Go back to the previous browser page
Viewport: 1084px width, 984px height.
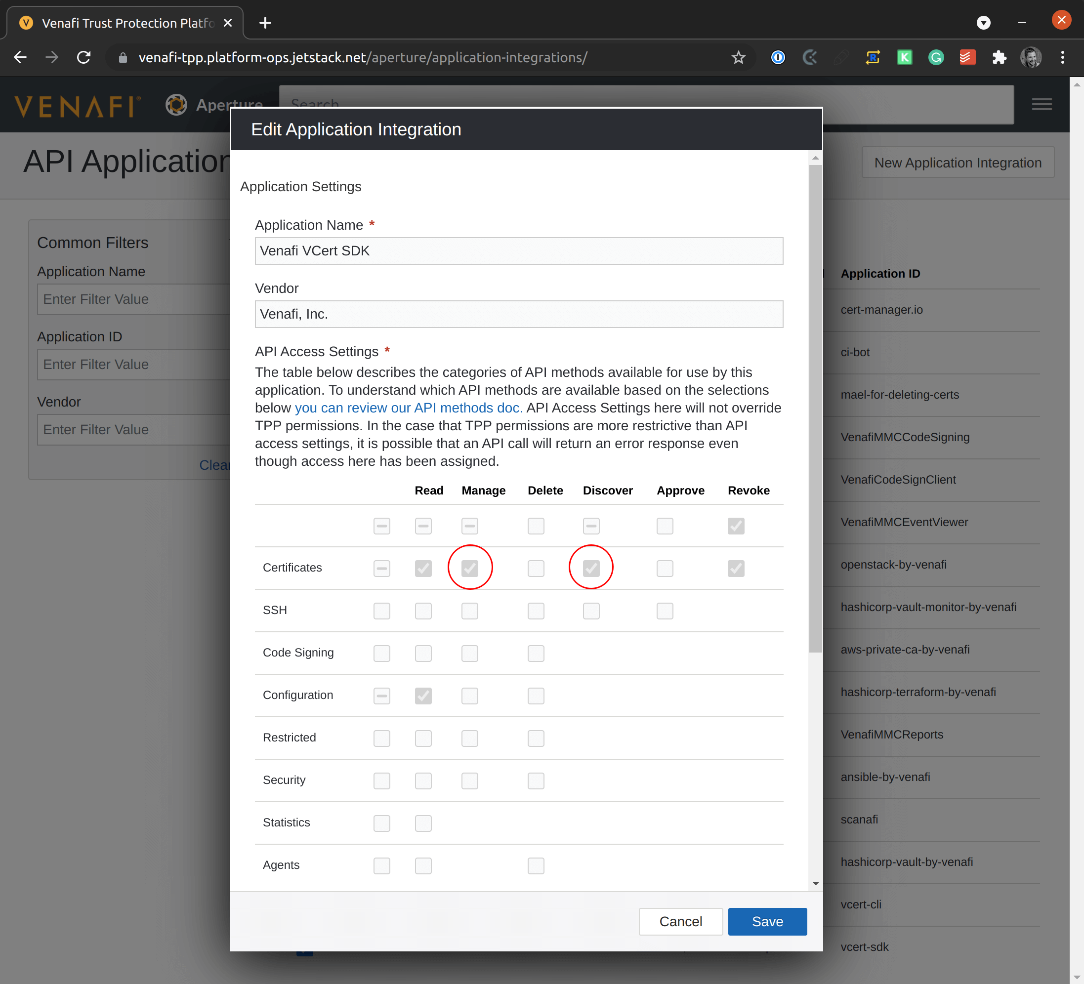click(x=20, y=57)
